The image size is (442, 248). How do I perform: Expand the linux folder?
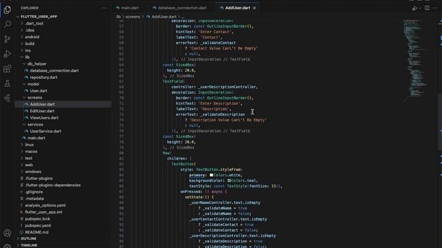pyautogui.click(x=29, y=145)
